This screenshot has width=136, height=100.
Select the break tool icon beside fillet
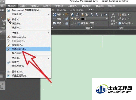pos(67,23)
